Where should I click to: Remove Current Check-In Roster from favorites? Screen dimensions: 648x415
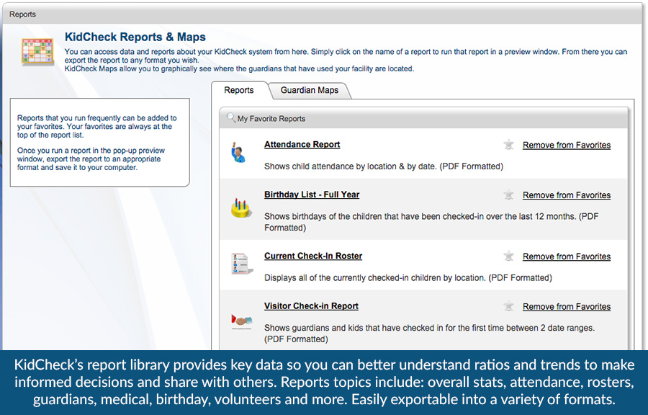[567, 256]
